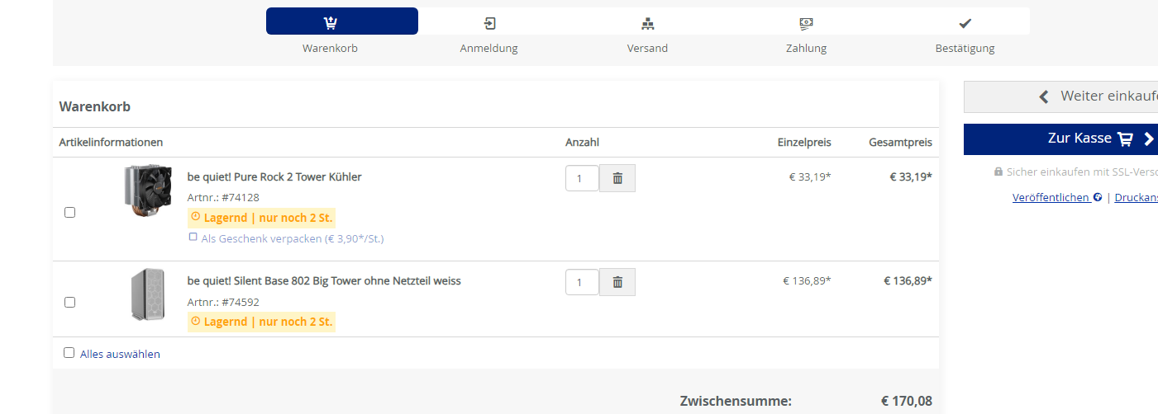The width and height of the screenshot is (1158, 414).
Task: Click the Einzelpreis € 136,89 value
Action: pos(807,280)
